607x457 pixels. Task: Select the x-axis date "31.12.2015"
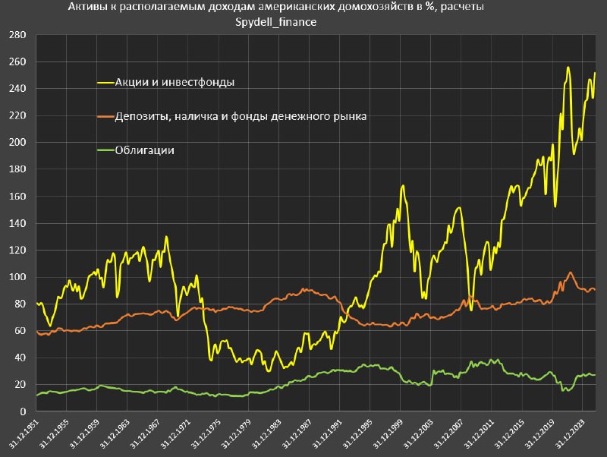[x=509, y=433]
